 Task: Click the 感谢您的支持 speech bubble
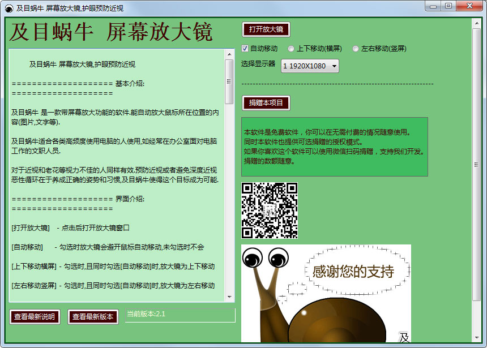tap(354, 272)
